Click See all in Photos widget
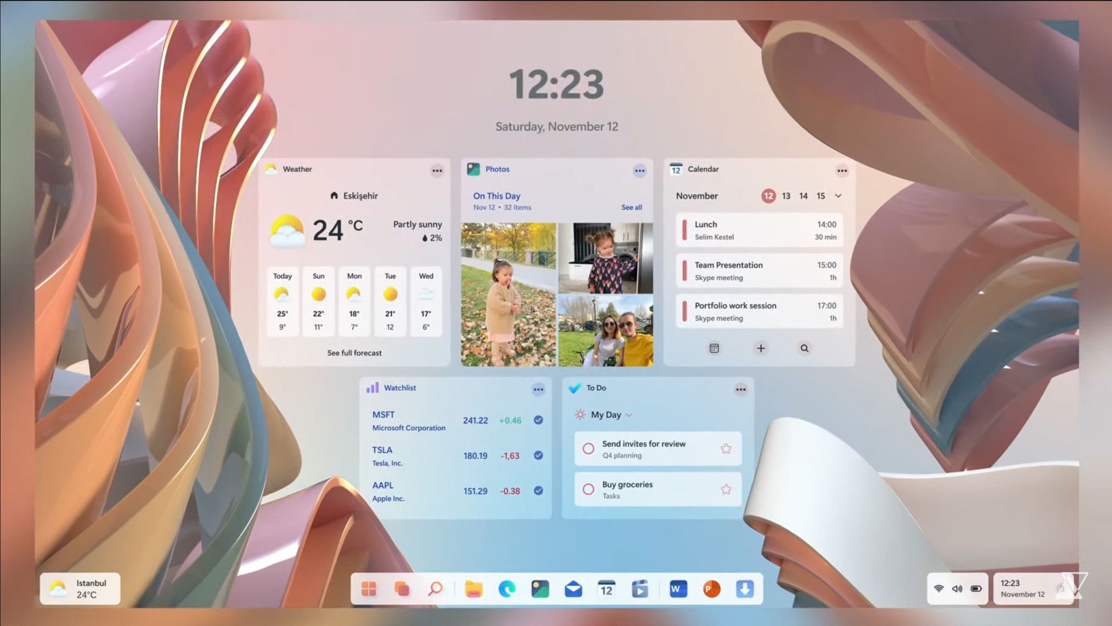The image size is (1112, 626). tap(631, 207)
